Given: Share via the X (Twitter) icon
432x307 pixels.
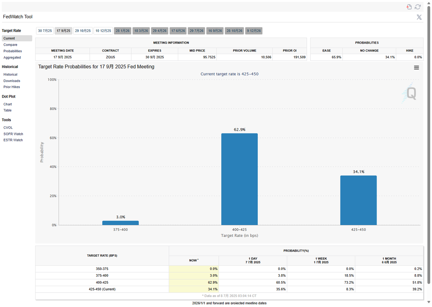Looking at the screenshot, I should pyautogui.click(x=419, y=17).
